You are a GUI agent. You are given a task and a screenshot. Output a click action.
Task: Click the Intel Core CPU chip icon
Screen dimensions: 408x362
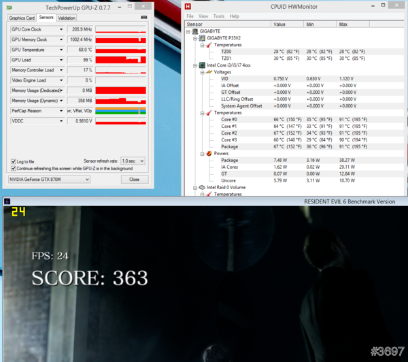coord(202,65)
